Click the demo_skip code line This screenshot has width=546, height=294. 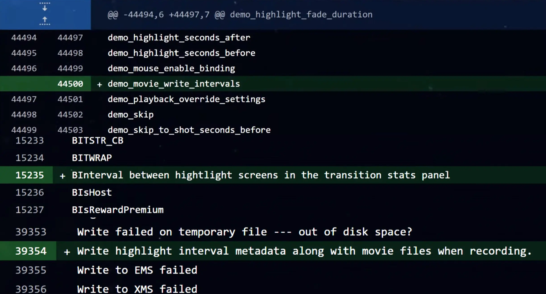click(131, 115)
